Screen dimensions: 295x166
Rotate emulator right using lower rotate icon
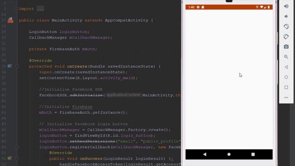click(x=286, y=36)
